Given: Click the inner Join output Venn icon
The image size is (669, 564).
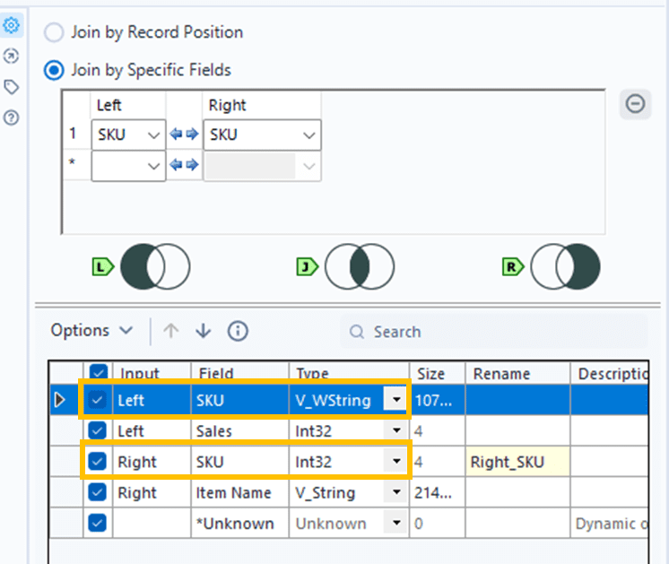Looking at the screenshot, I should 359,266.
